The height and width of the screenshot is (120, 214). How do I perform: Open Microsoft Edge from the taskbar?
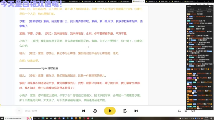(43, 118)
